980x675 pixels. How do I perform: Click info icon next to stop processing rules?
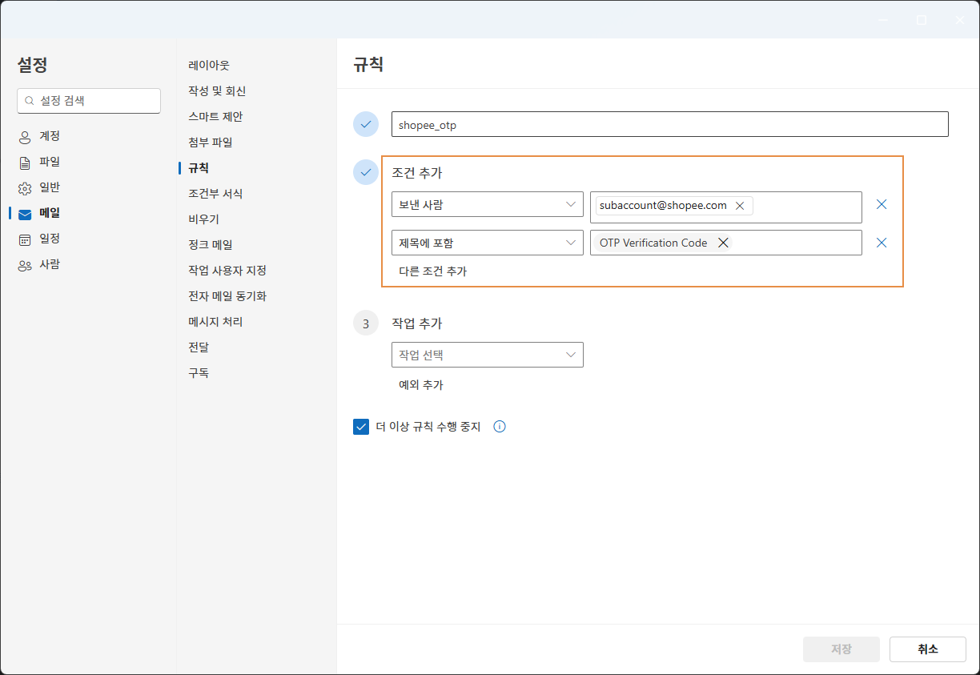500,427
